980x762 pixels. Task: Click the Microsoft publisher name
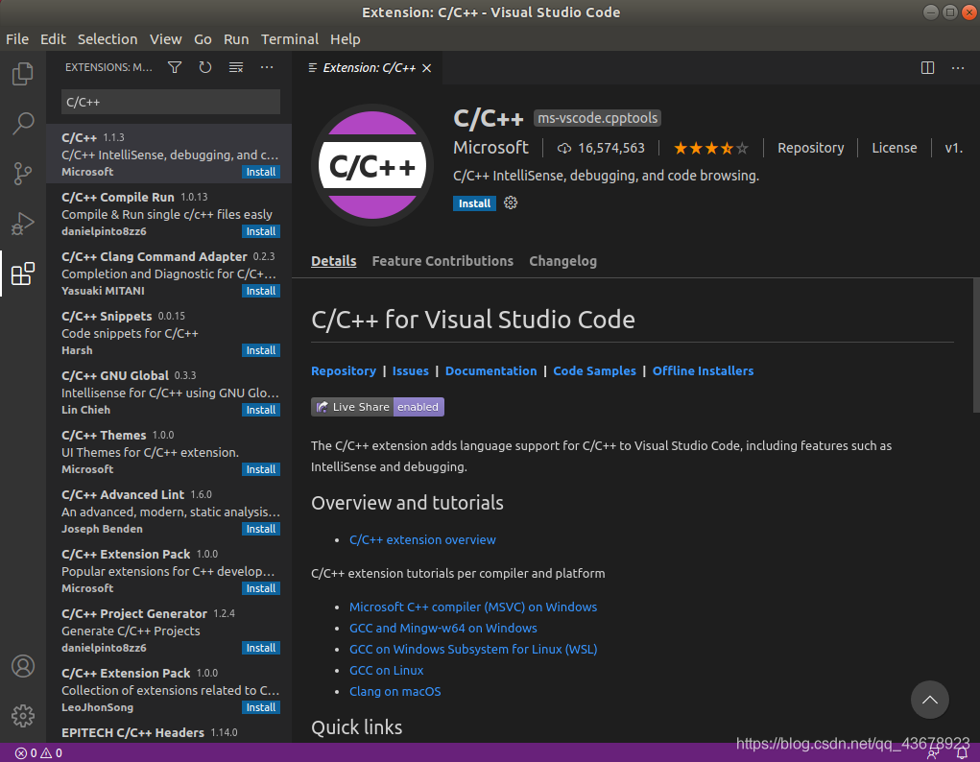pos(490,148)
